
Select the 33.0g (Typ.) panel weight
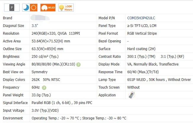[x=41, y=95]
